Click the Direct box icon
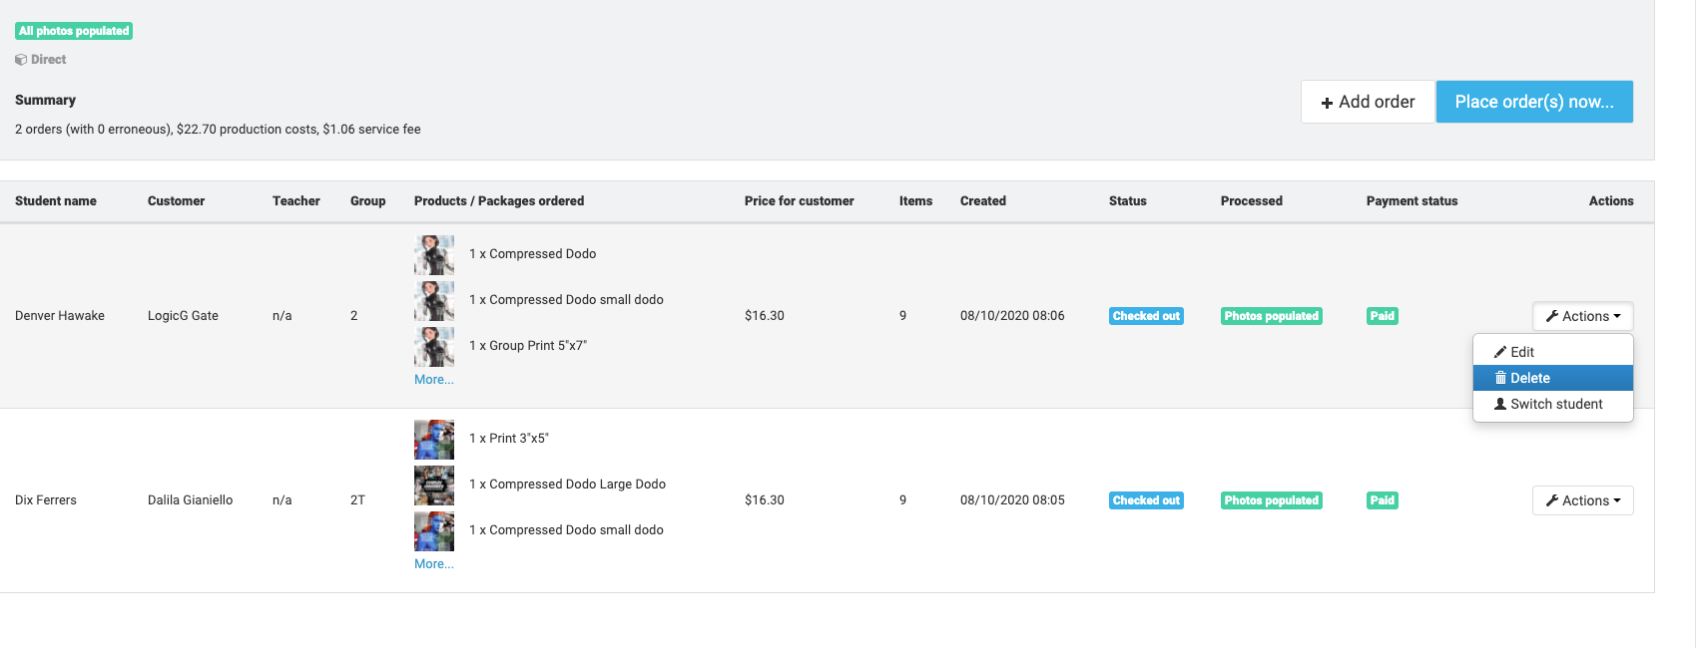The width and height of the screenshot is (1696, 648). [x=21, y=60]
